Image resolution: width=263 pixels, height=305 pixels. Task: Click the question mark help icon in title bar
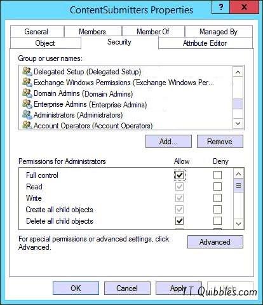(x=221, y=8)
